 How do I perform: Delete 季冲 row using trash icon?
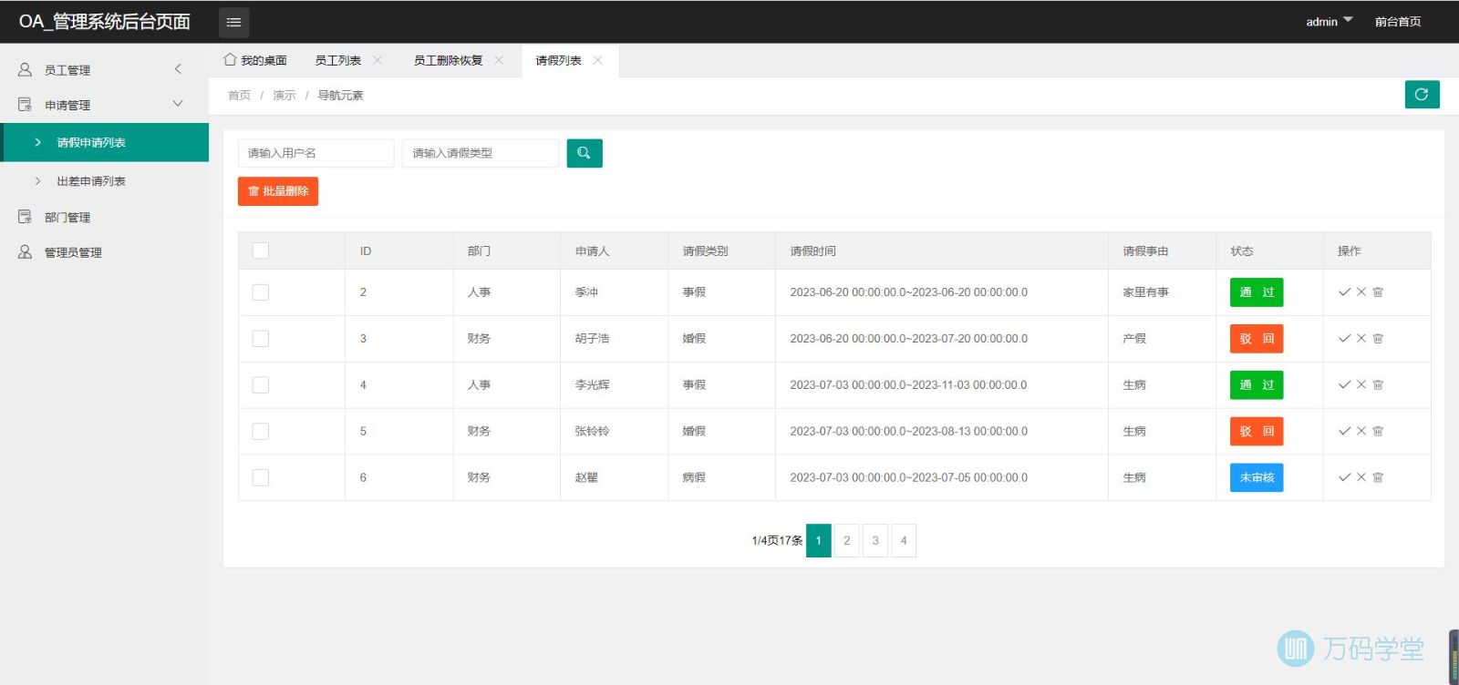pos(1378,292)
